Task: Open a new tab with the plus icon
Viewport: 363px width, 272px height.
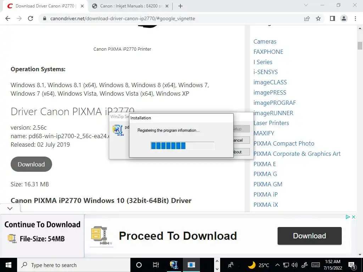Action: pyautogui.click(x=180, y=6)
